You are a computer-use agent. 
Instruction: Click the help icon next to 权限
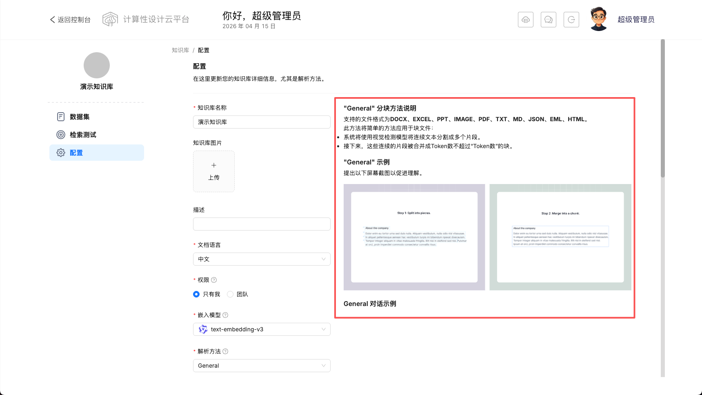point(214,280)
